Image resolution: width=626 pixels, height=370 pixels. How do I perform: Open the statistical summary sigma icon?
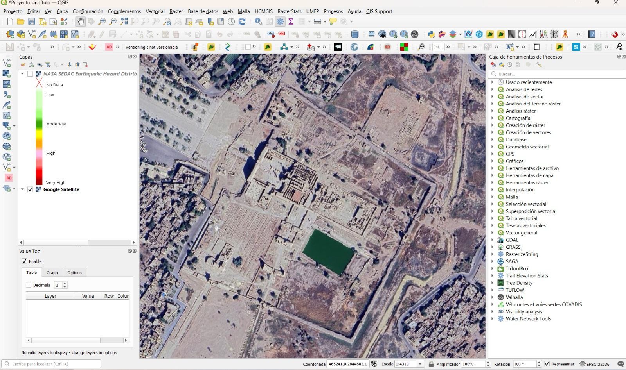click(x=291, y=21)
